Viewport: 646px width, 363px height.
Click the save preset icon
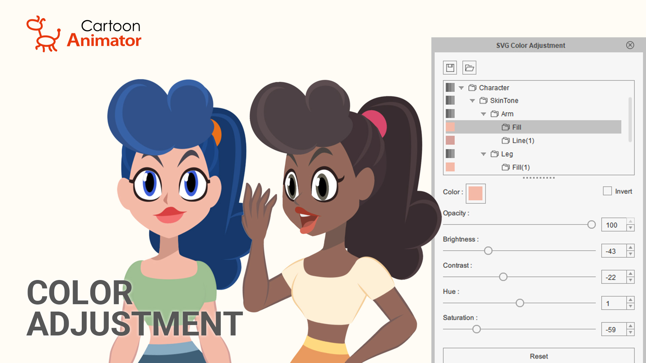tap(450, 68)
